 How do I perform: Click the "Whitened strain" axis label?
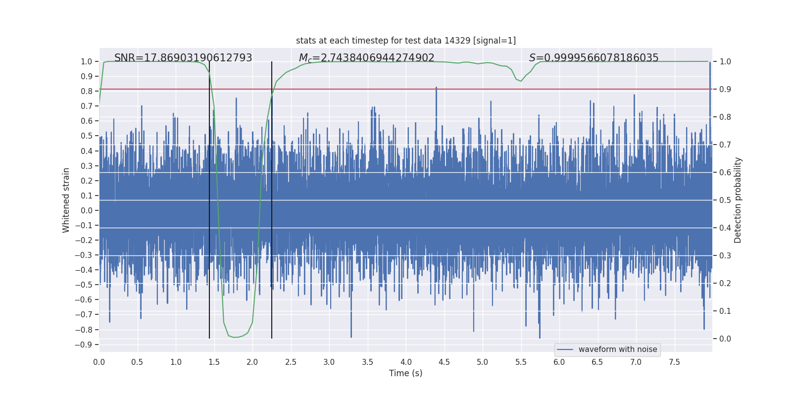coord(66,200)
